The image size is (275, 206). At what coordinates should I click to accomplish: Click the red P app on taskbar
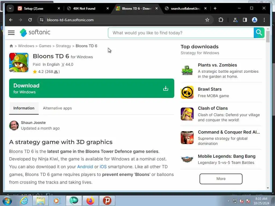107,201
